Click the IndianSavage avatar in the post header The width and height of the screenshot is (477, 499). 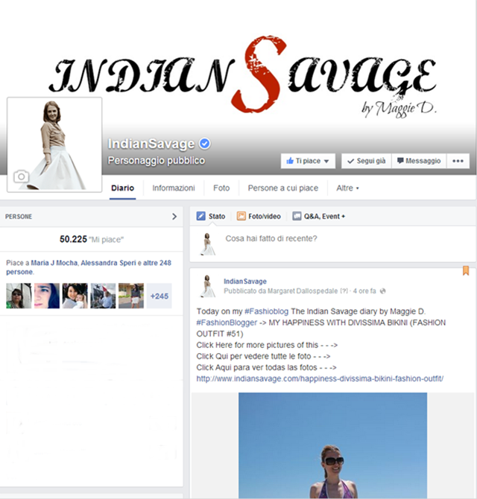[x=208, y=286]
